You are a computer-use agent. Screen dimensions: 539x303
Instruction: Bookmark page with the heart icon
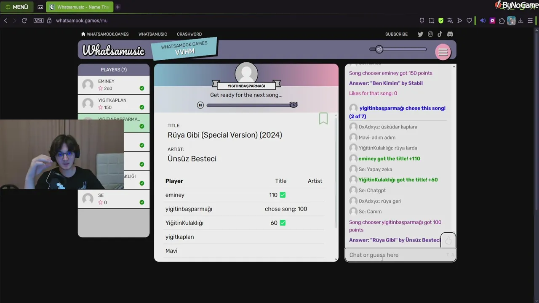469,21
